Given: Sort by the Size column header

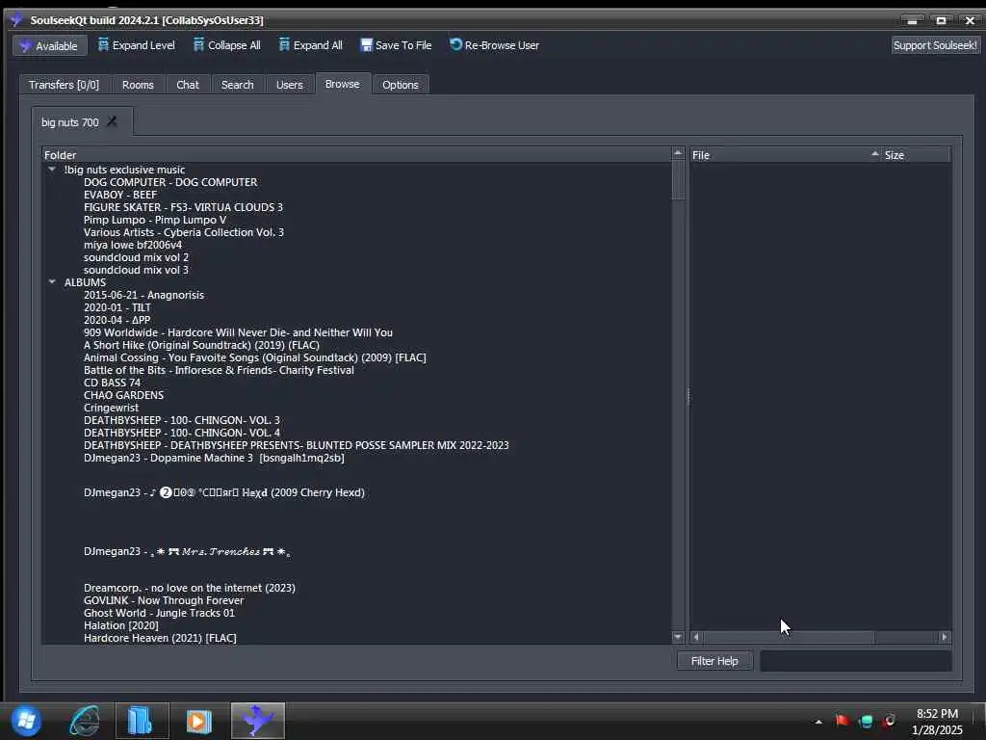Looking at the screenshot, I should pyautogui.click(x=917, y=155).
